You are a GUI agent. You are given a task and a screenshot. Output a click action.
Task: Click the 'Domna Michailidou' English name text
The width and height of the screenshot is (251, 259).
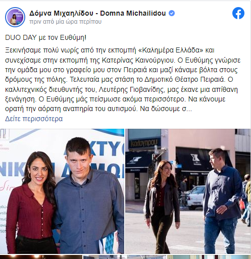(x=133, y=13)
